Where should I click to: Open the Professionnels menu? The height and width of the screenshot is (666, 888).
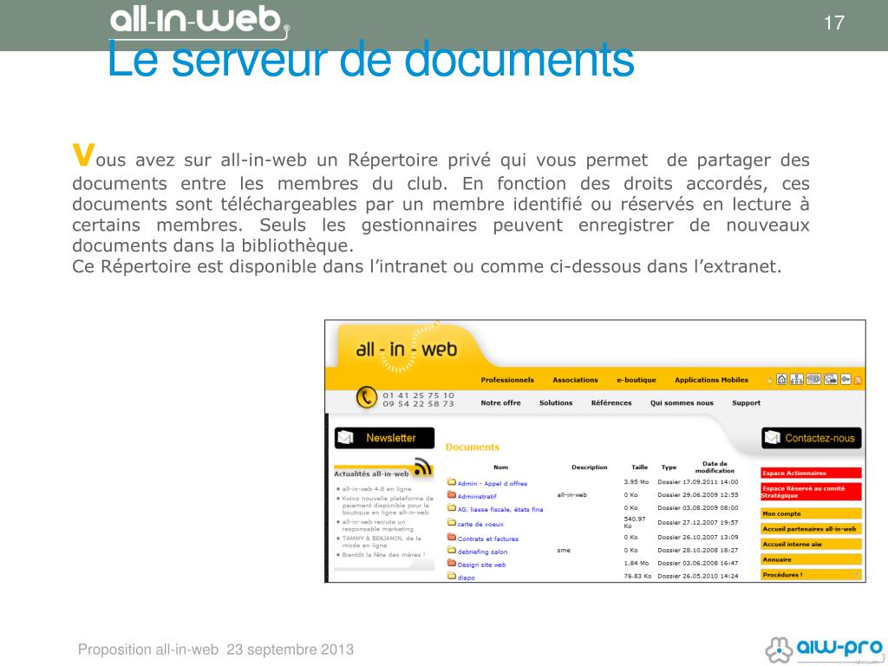tap(507, 380)
